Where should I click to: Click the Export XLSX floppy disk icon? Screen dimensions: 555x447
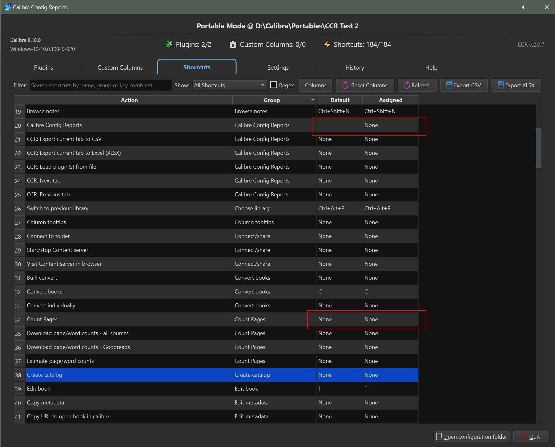pos(501,85)
